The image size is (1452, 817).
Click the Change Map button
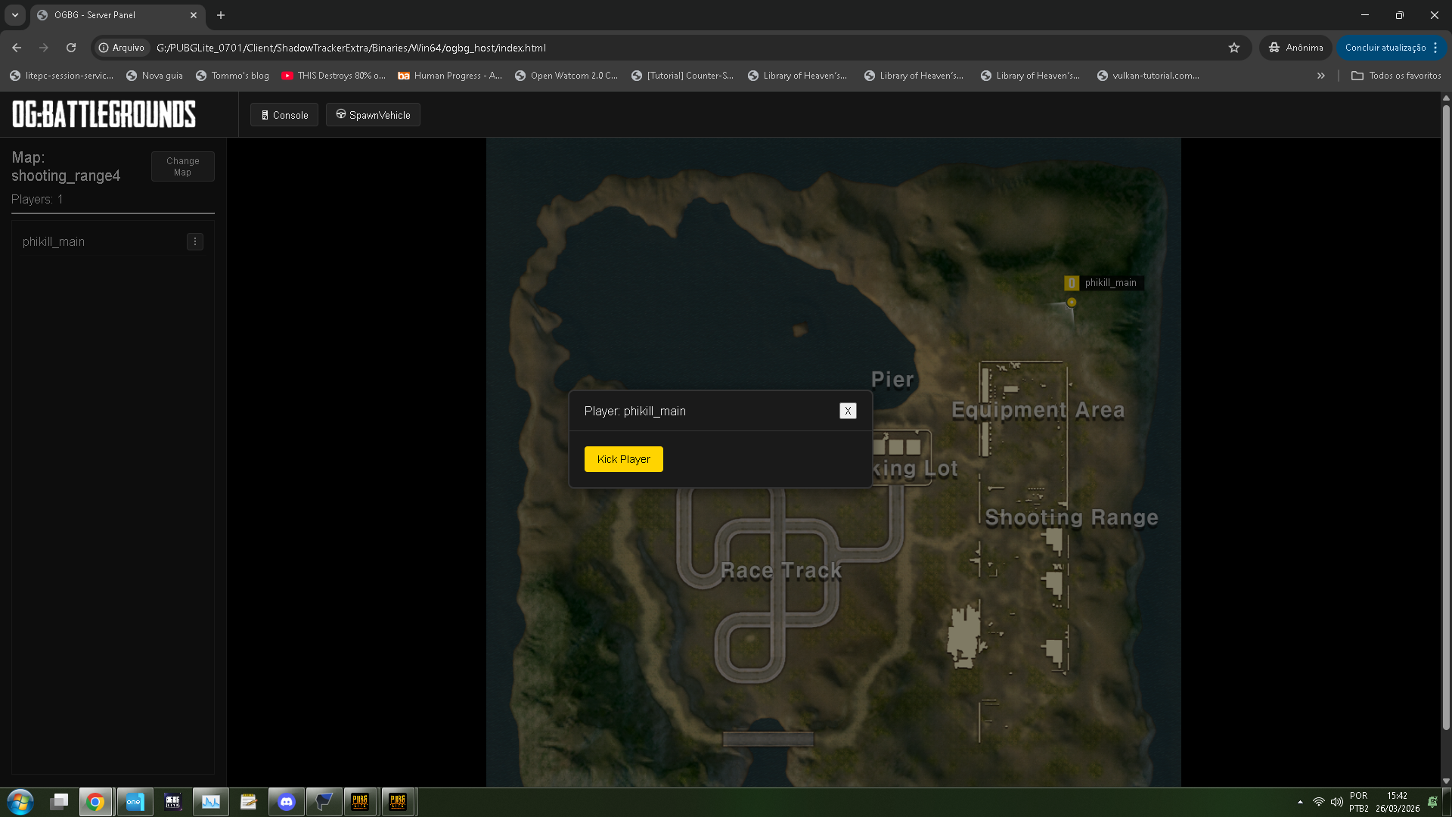(x=183, y=166)
